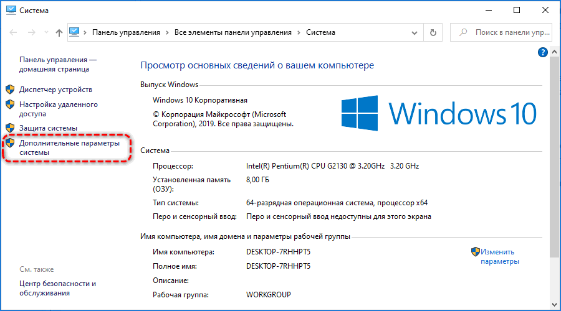Viewport: 561px width, 311px height.
Task: Go up one level with the up arrow
Action: pos(59,32)
